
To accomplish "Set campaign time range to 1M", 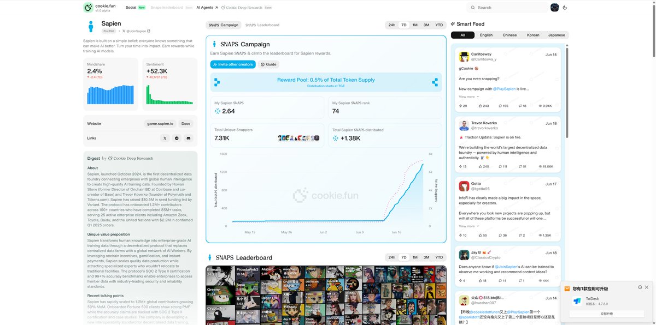I will pos(415,25).
